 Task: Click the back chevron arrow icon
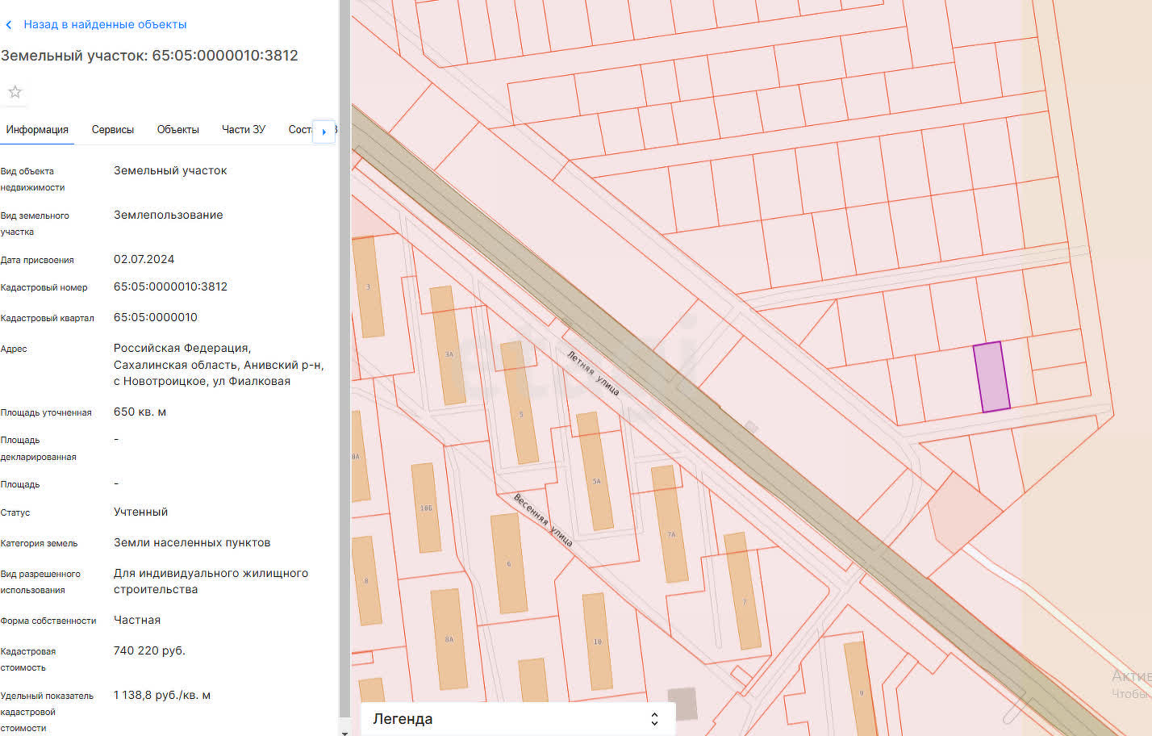[x=9, y=25]
